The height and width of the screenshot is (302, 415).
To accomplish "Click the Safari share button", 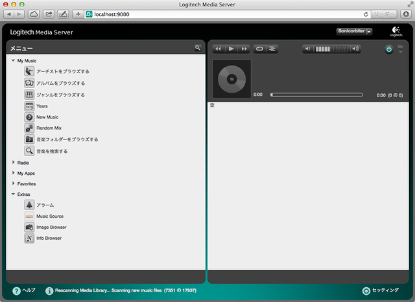I will (x=49, y=14).
